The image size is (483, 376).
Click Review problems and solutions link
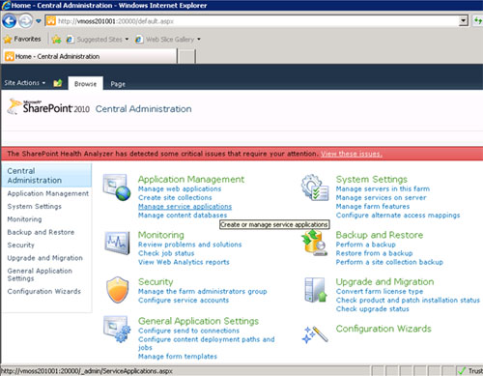click(189, 245)
